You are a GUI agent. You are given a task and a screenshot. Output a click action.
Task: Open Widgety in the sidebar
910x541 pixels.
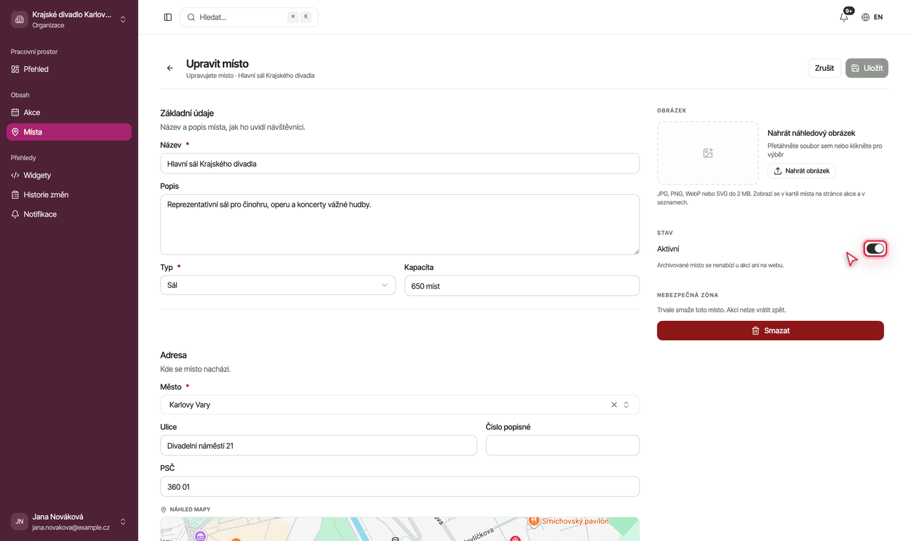click(69, 175)
